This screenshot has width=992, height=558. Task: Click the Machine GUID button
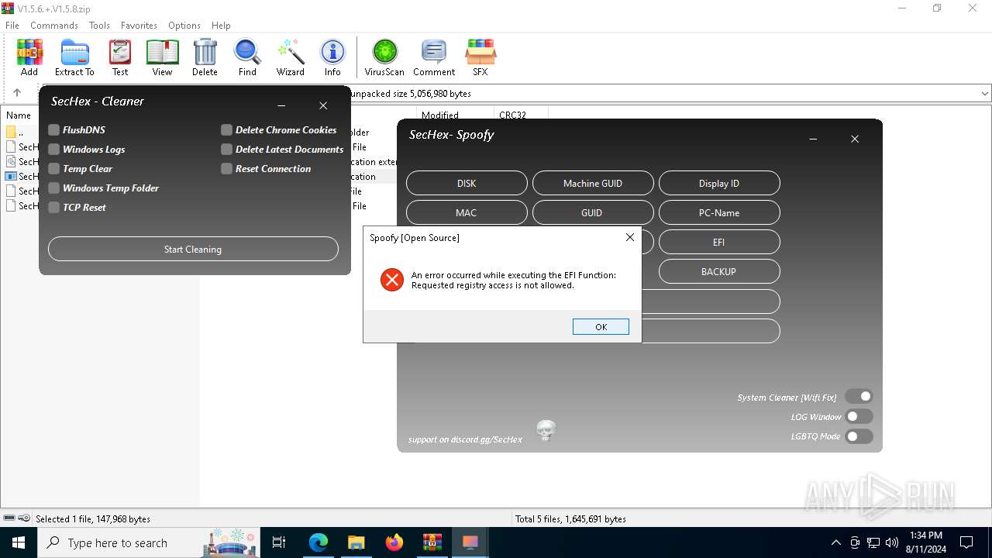[593, 183]
